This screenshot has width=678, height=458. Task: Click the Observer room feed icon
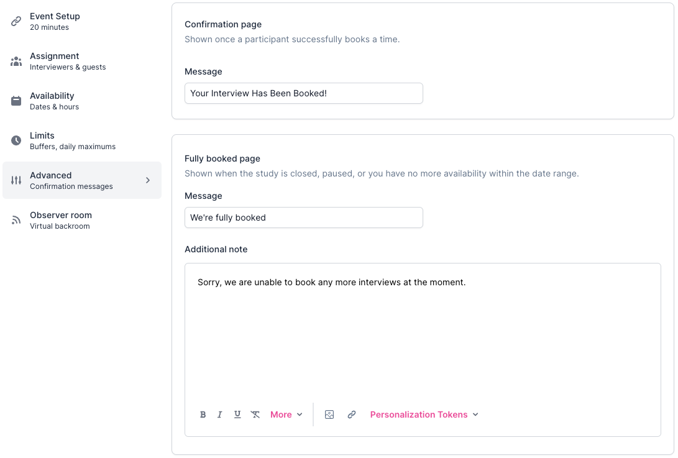(x=16, y=220)
